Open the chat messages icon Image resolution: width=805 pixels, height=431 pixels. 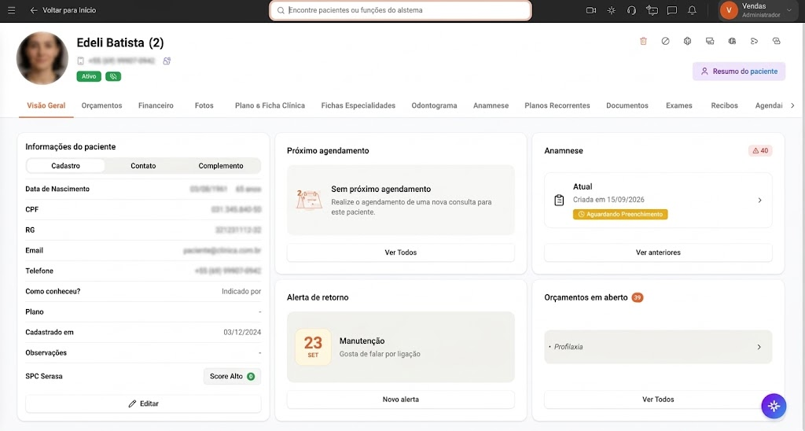671,10
